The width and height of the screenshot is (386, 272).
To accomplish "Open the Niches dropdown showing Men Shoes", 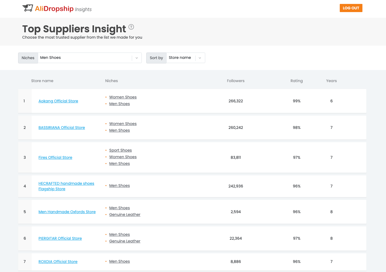I will (85, 58).
